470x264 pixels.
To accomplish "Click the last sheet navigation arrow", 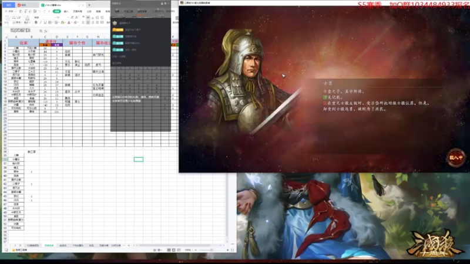I will [x=20, y=245].
